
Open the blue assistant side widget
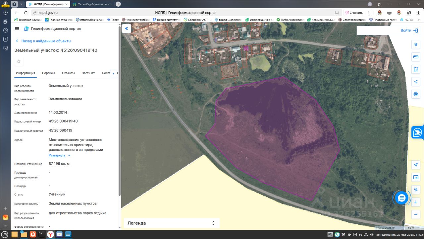(418, 132)
